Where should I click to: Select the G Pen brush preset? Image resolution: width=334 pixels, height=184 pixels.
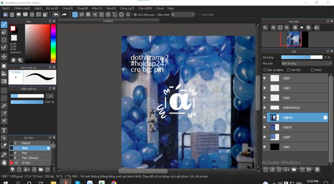30,163
